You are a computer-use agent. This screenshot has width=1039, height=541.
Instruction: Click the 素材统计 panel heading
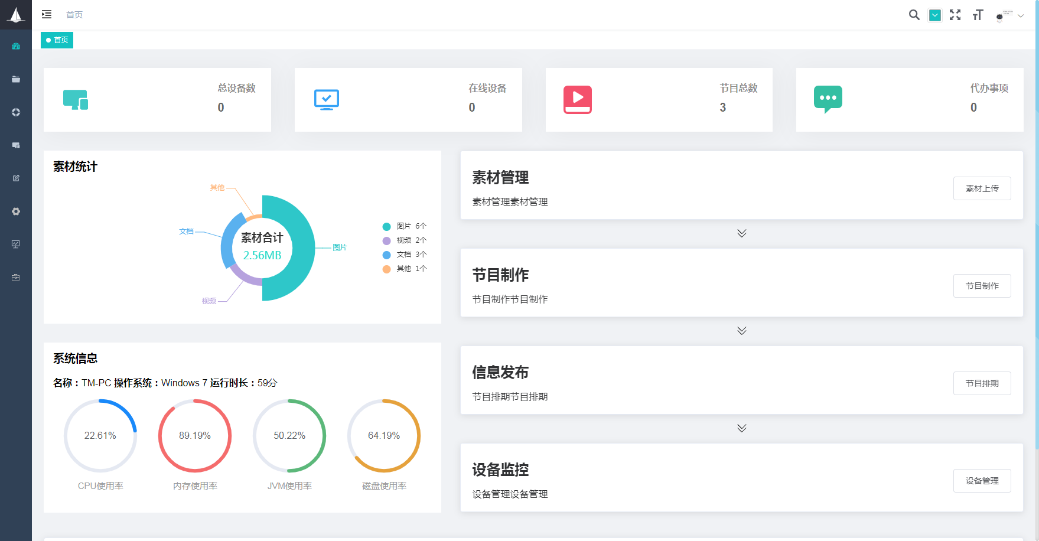[x=75, y=167]
